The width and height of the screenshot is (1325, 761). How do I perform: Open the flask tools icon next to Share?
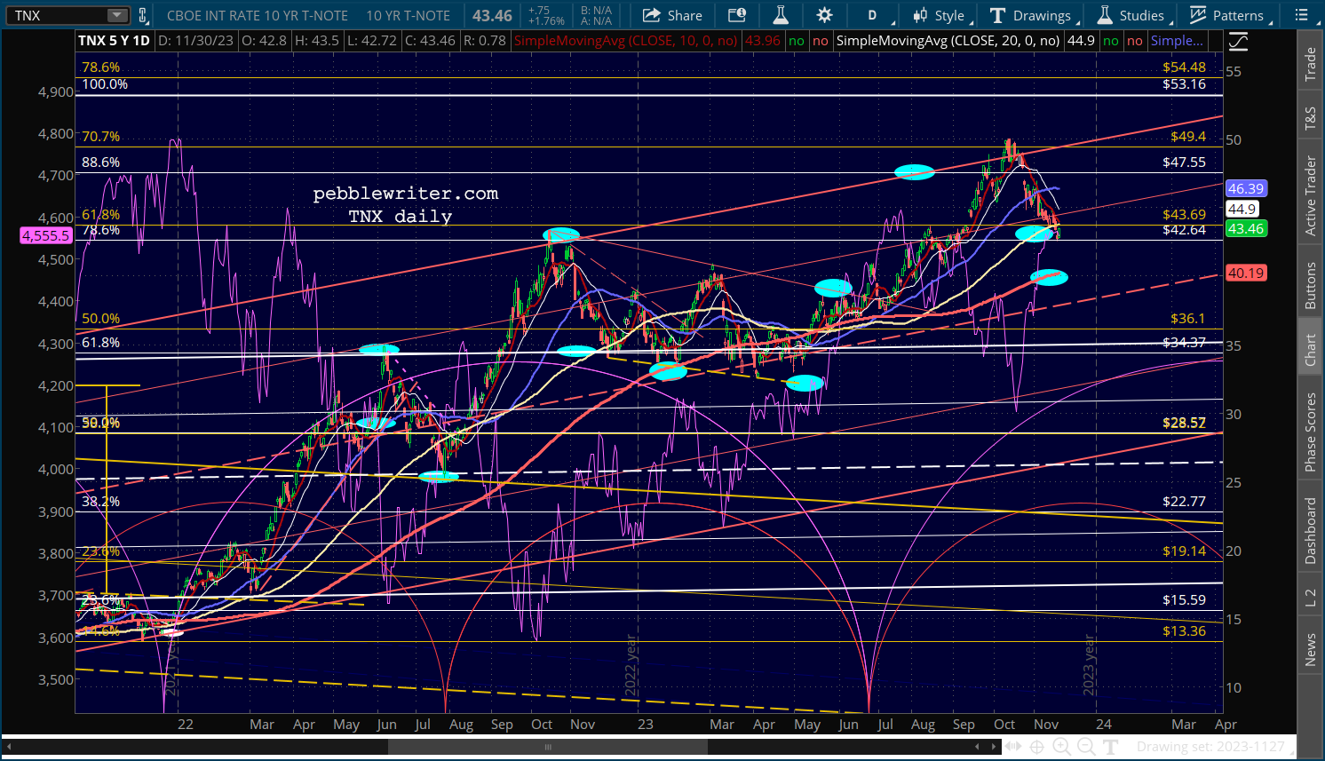pyautogui.click(x=781, y=15)
